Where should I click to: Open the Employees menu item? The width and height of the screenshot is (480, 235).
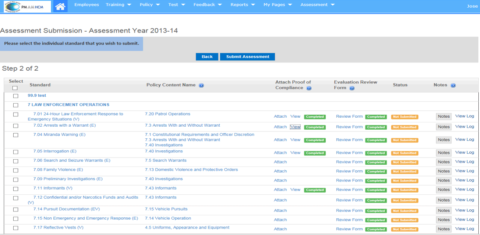point(86,5)
